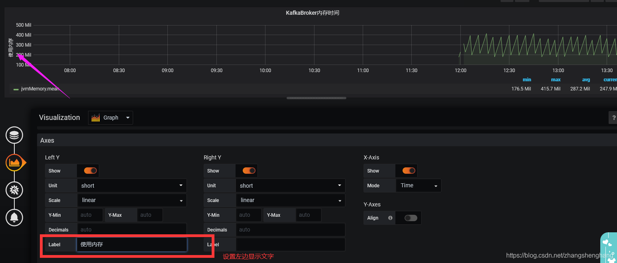Click Left Y Y-Max input field
617x263 pixels.
(150, 215)
